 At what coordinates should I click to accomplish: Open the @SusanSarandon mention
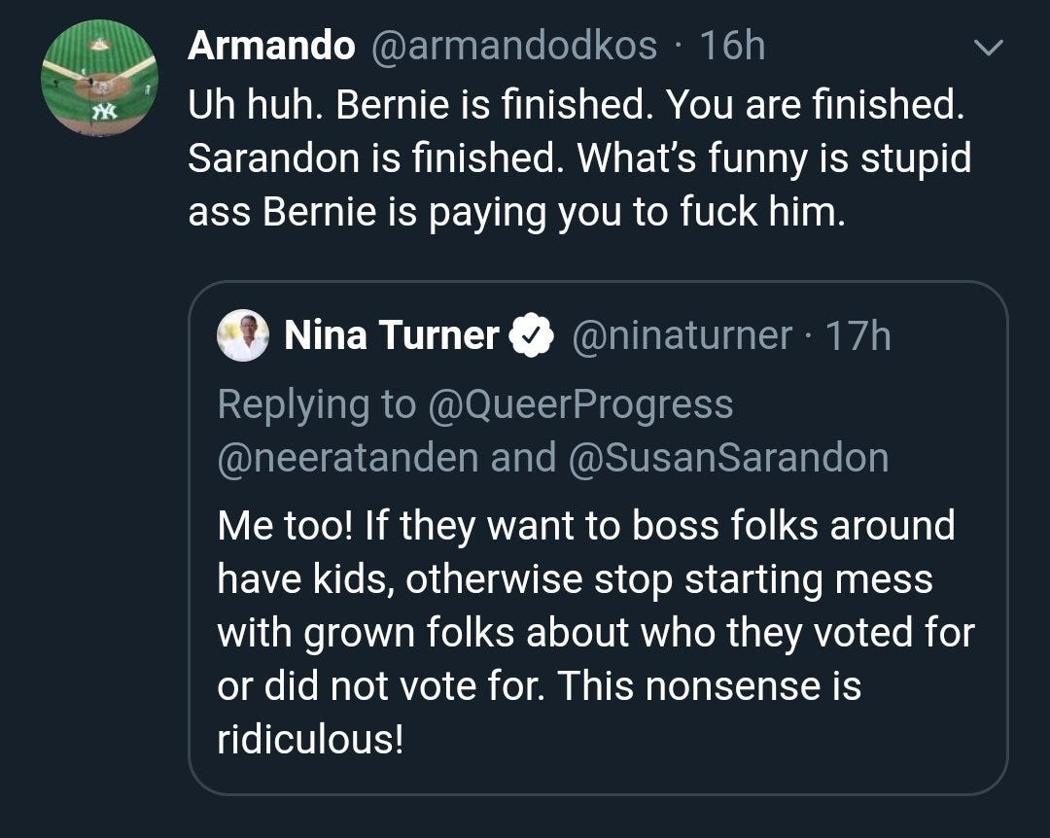tap(728, 458)
